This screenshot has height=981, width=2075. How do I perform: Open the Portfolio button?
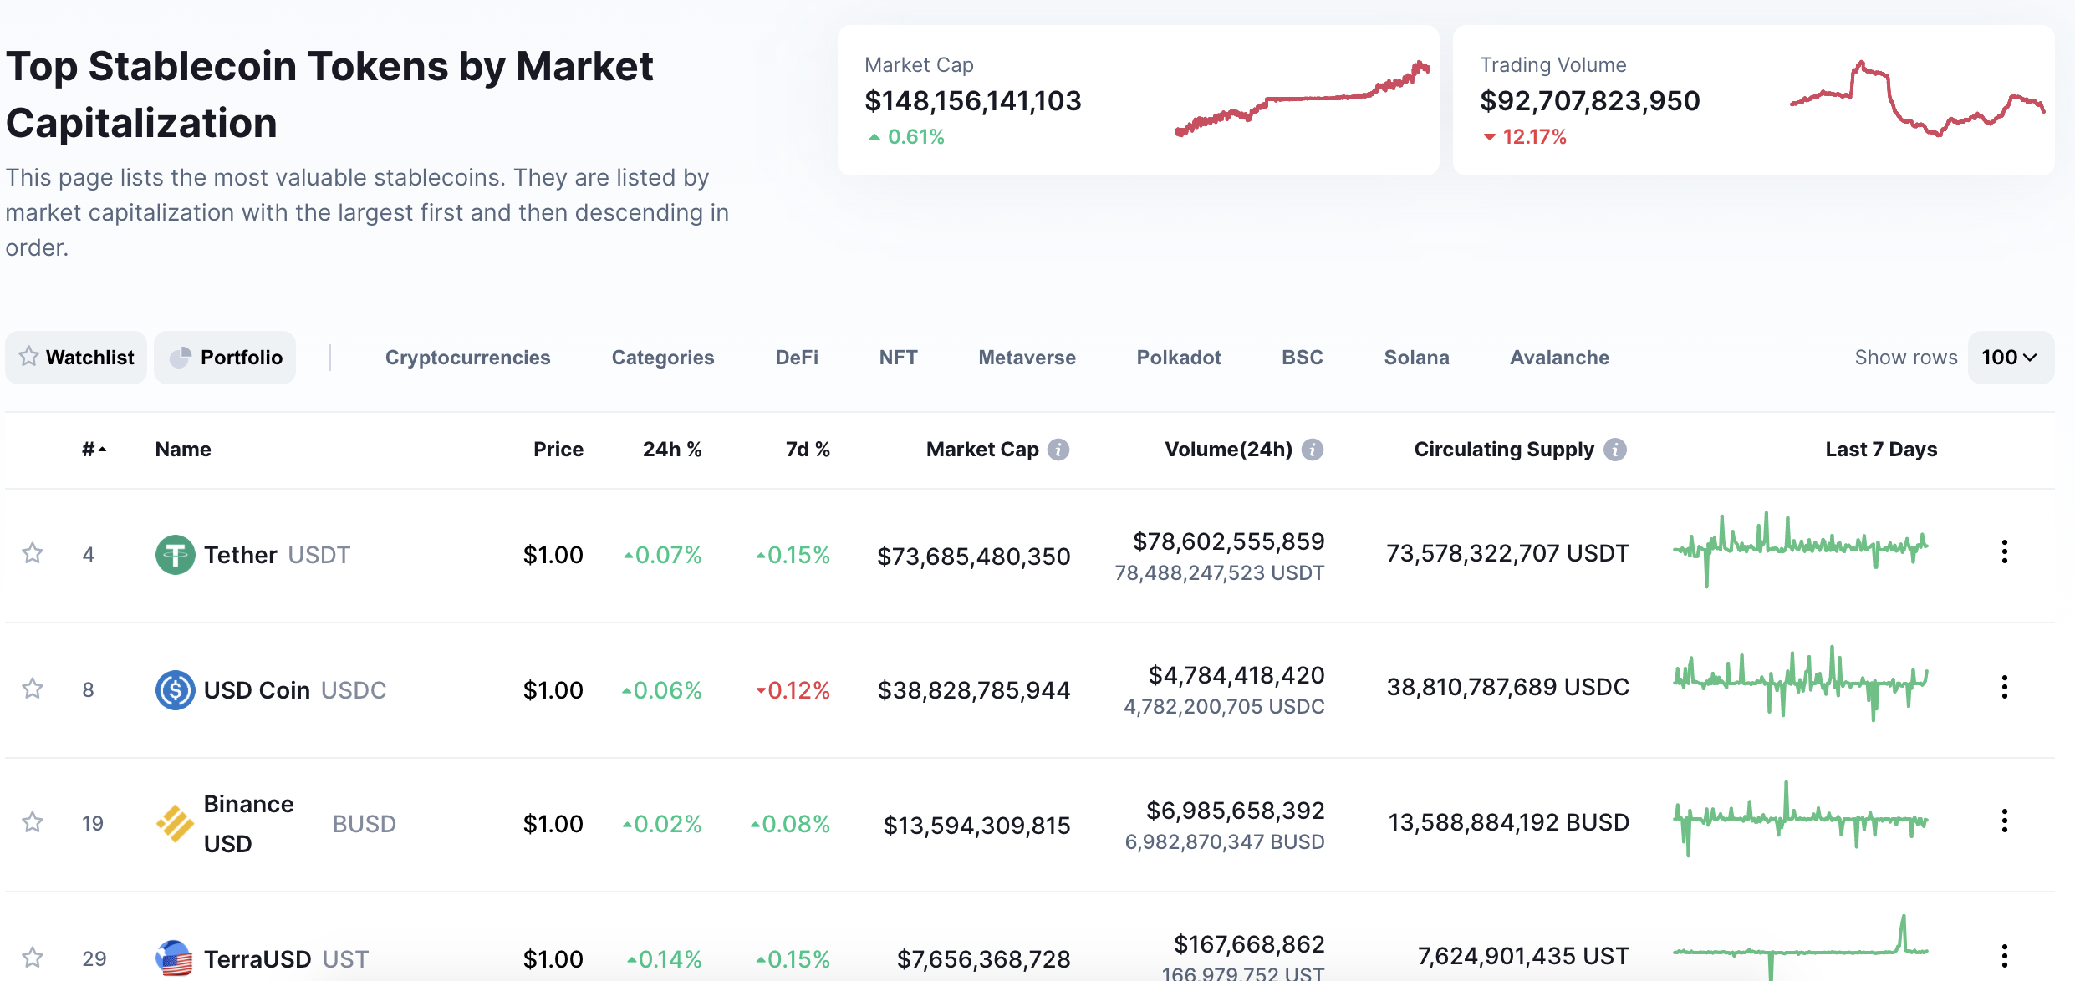225,358
